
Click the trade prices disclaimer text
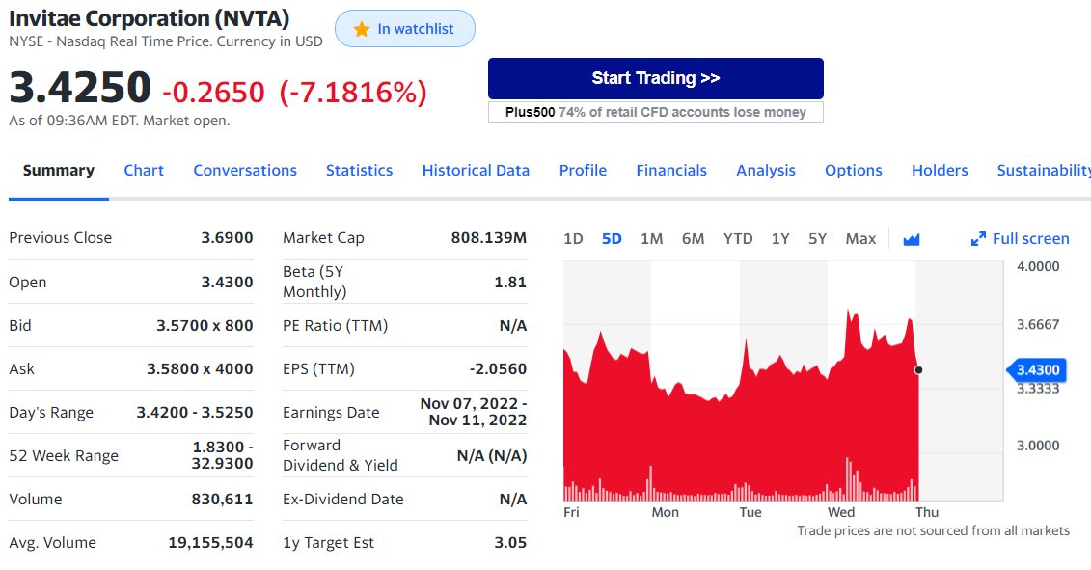(933, 531)
